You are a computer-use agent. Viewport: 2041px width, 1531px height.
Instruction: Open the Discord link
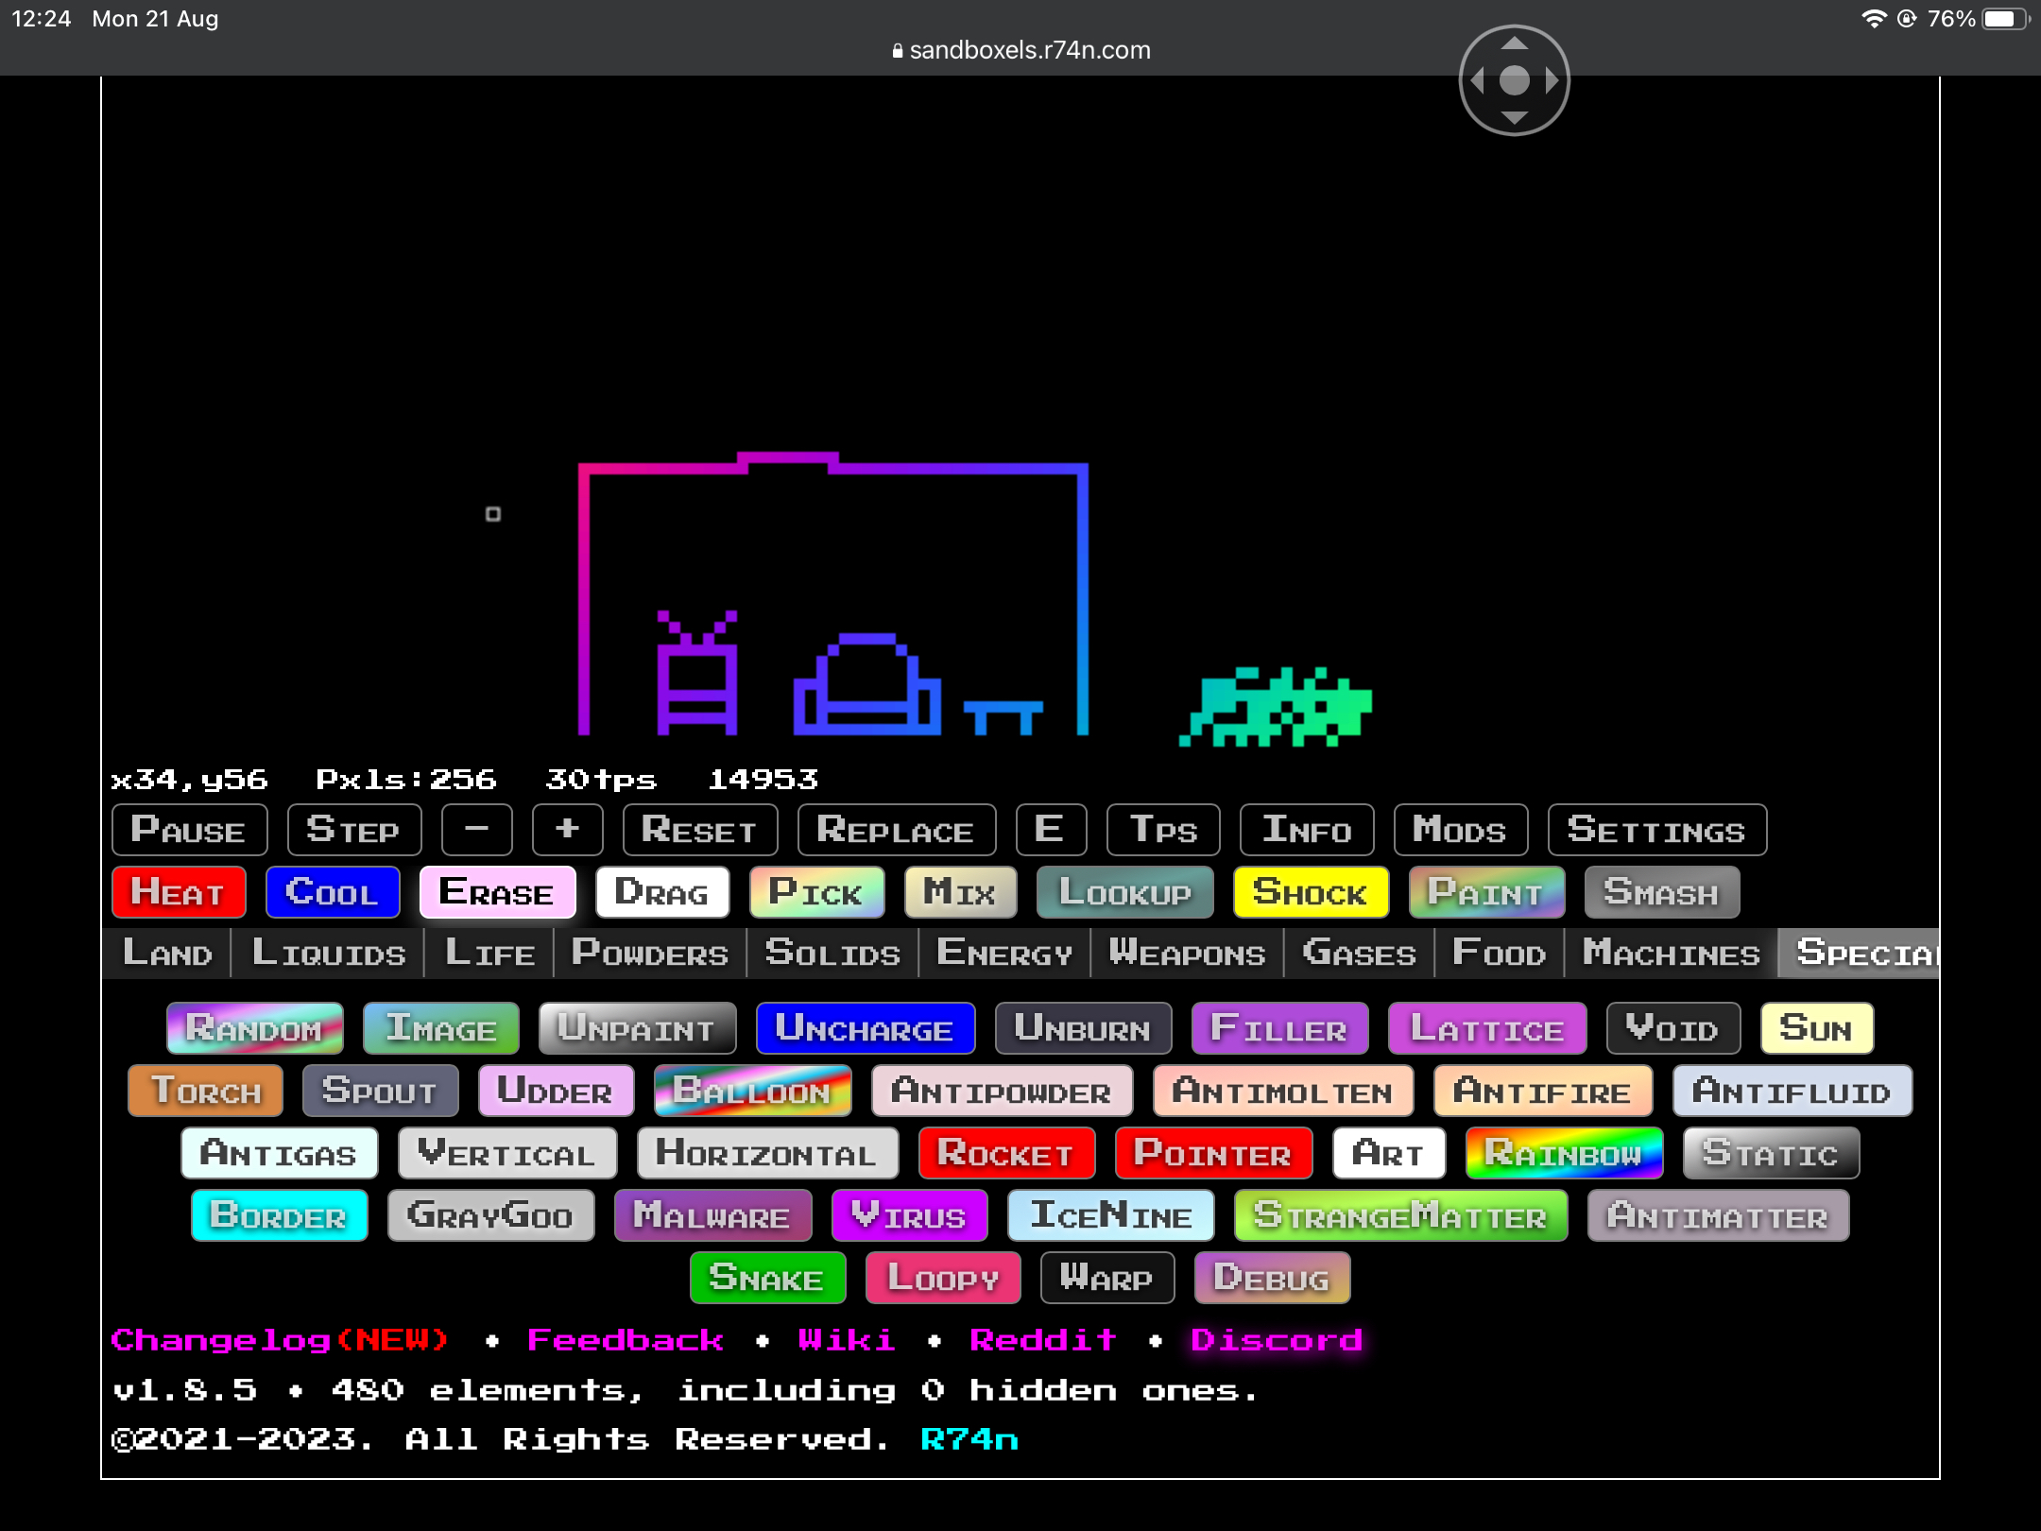pyautogui.click(x=1276, y=1340)
